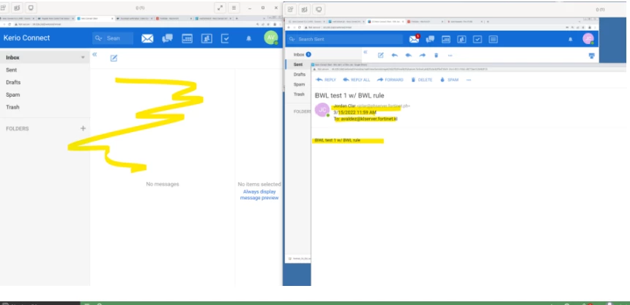Select Drafts folder in right window
This screenshot has width=630, height=305.
click(x=298, y=75)
